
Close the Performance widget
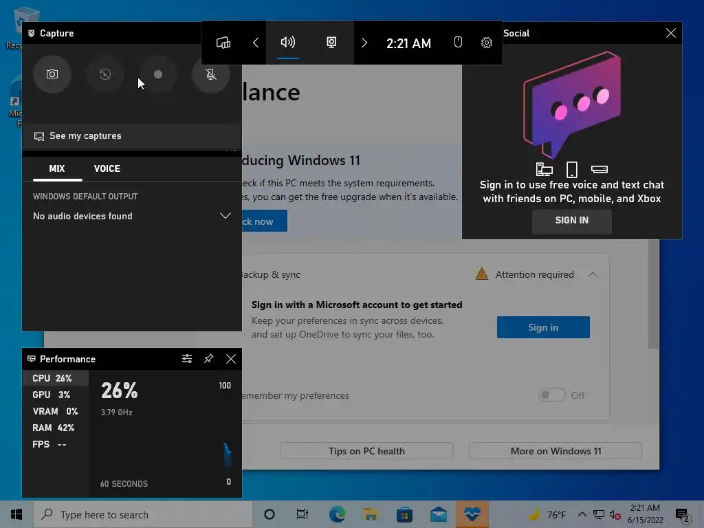click(x=231, y=359)
